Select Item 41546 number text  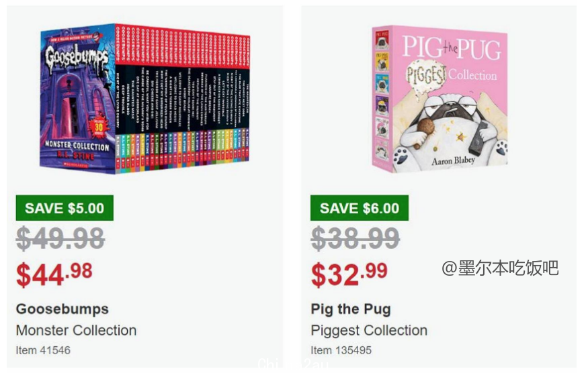pyautogui.click(x=43, y=350)
